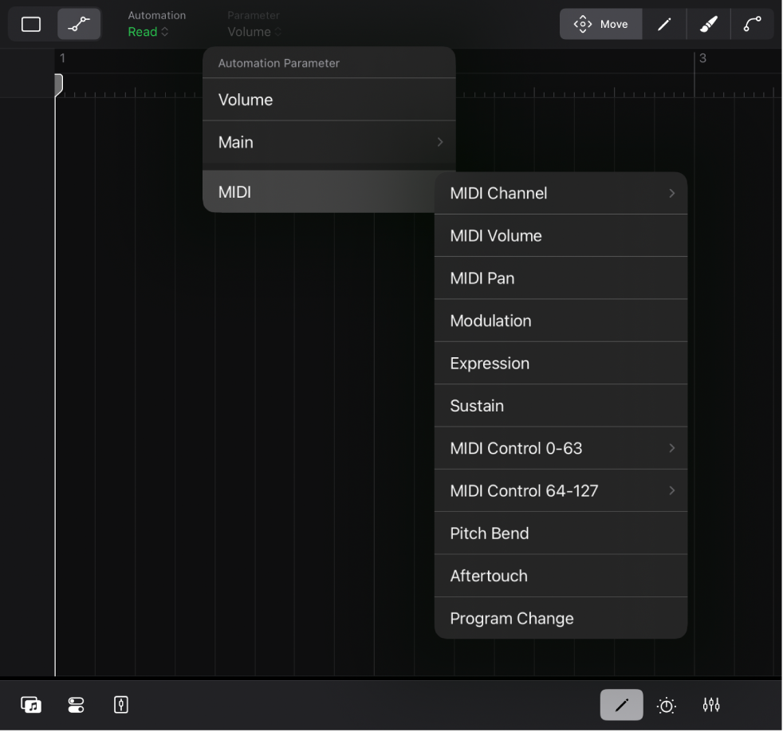Open the Plug-ins panel icon
The image size is (783, 732).
[76, 705]
